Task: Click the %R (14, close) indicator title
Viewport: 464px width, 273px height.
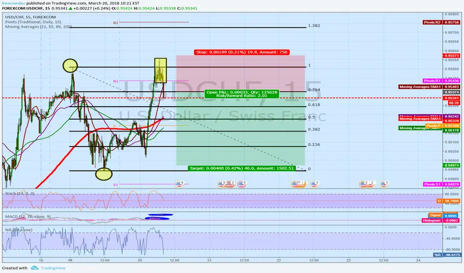Action: pyautogui.click(x=18, y=230)
